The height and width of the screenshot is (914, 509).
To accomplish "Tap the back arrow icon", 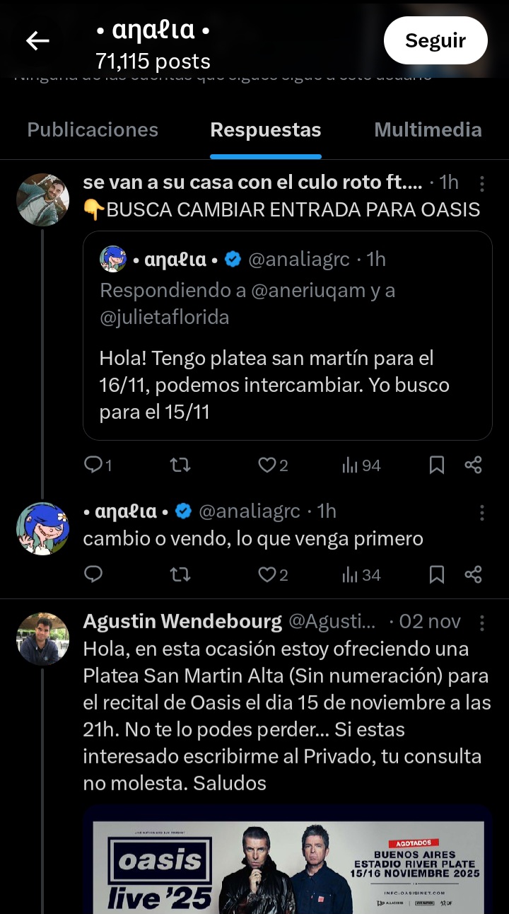I will [x=37, y=41].
